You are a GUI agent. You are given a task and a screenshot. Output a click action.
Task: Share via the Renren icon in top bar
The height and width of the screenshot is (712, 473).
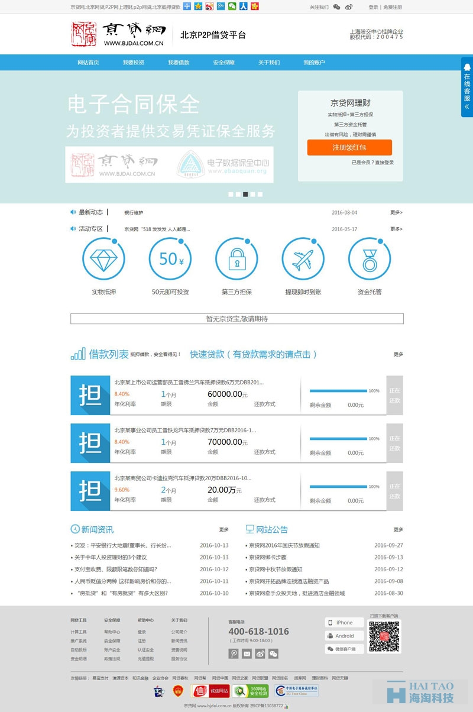tap(243, 7)
